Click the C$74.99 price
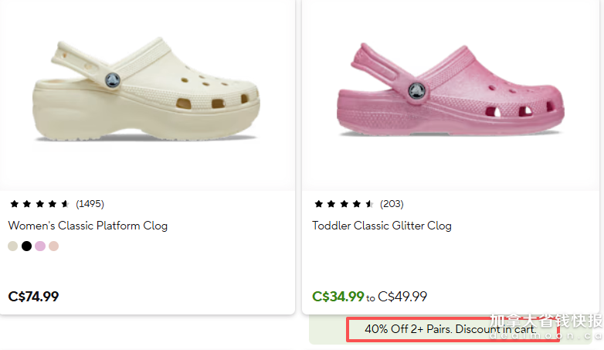Screen dimensions: 604x350 tap(33, 296)
